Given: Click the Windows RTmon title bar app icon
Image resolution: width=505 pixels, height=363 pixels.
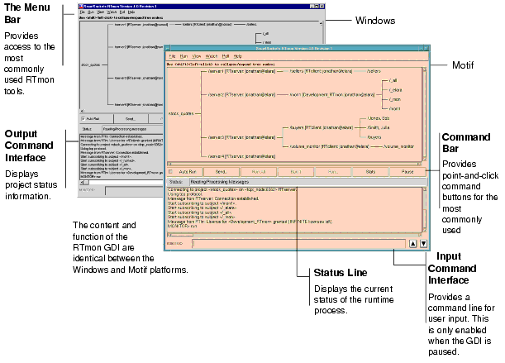Looking at the screenshot, I should (x=81, y=6).
